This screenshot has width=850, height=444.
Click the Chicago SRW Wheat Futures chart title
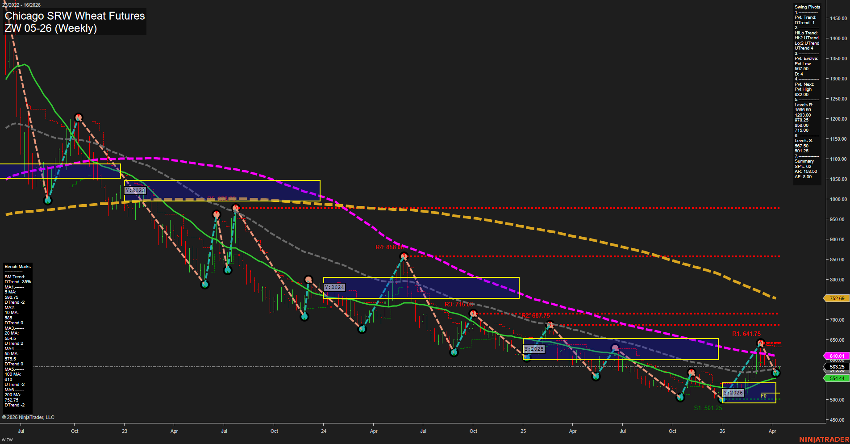coord(74,16)
